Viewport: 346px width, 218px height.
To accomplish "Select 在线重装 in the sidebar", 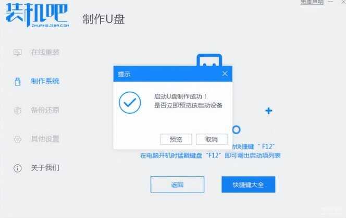I will pyautogui.click(x=45, y=52).
